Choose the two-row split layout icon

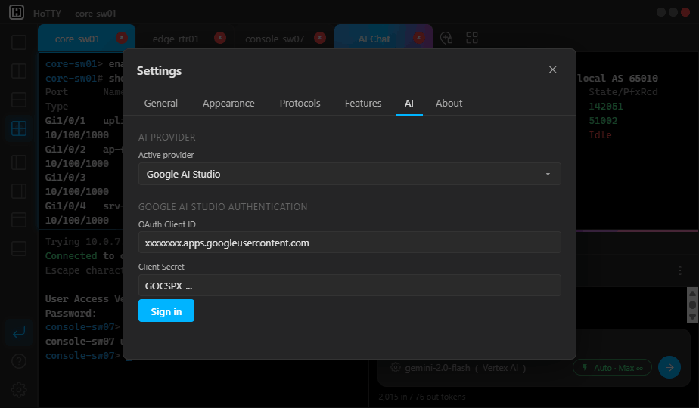[19, 100]
